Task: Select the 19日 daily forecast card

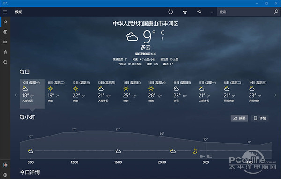Action: tap(259, 93)
